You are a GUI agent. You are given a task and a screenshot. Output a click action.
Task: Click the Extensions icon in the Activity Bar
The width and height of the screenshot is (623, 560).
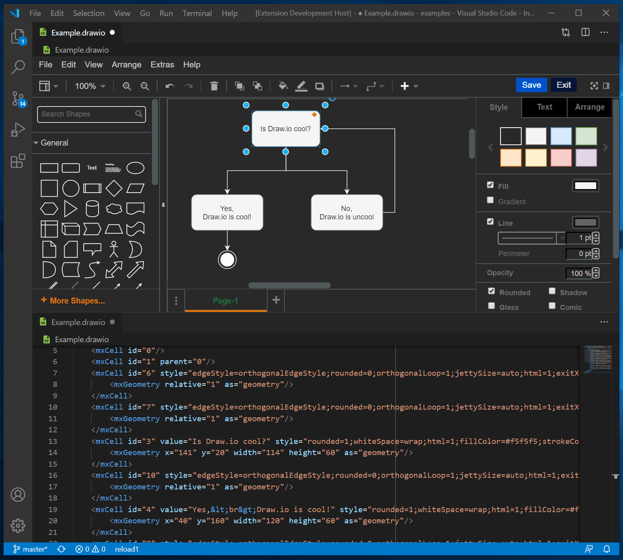[18, 161]
